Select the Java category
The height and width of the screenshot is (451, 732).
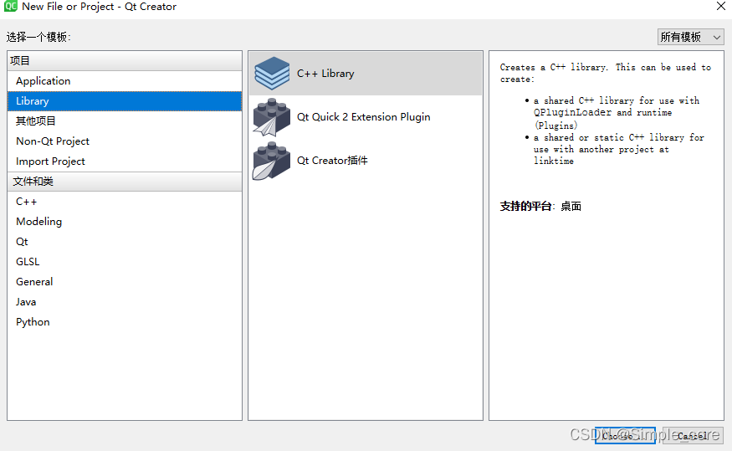pos(125,301)
